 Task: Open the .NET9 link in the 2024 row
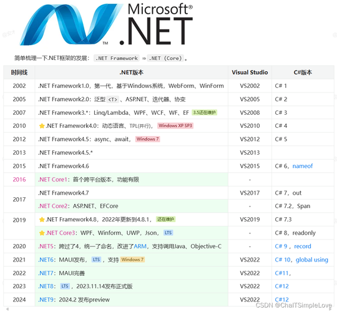click(x=46, y=300)
